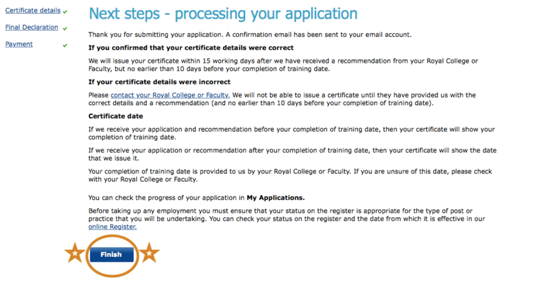Viewport: 560px width, 281px height.
Task: Click the 'Next steps' page heading
Action: click(223, 13)
